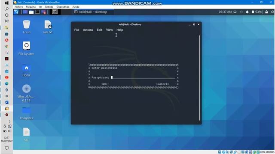Click the display icon beside the clock
This screenshot has width=275, height=154.
pyautogui.click(x=235, y=12)
